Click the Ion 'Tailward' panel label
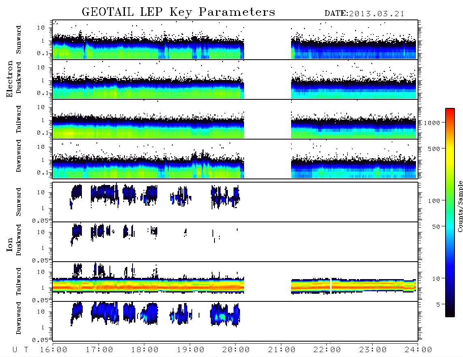 tap(19, 282)
